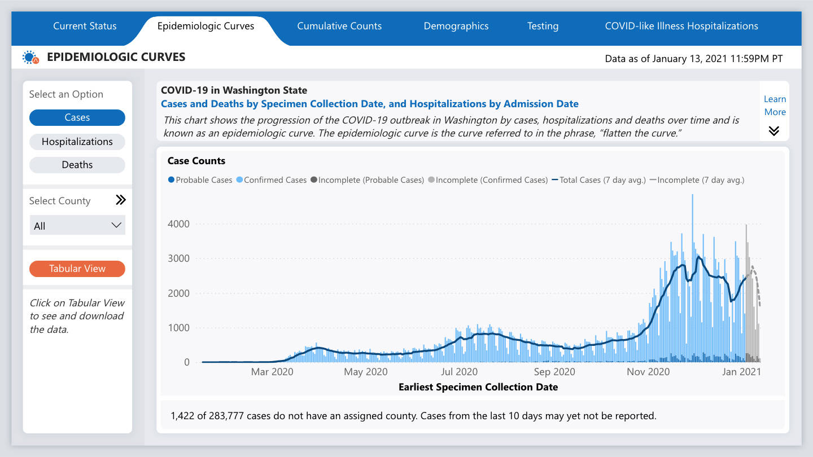Open the Learn More link
The image size is (813, 457).
click(x=775, y=106)
